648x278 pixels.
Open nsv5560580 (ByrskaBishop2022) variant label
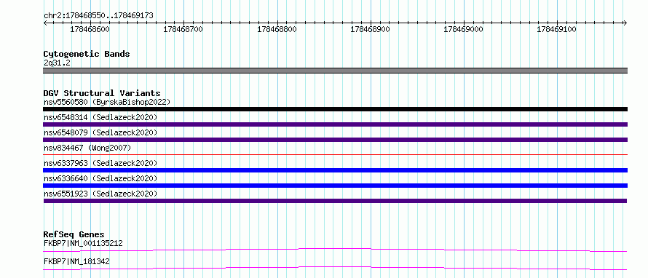107,102
